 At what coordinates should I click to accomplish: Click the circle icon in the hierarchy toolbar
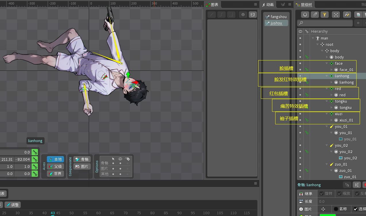[x=305, y=15]
